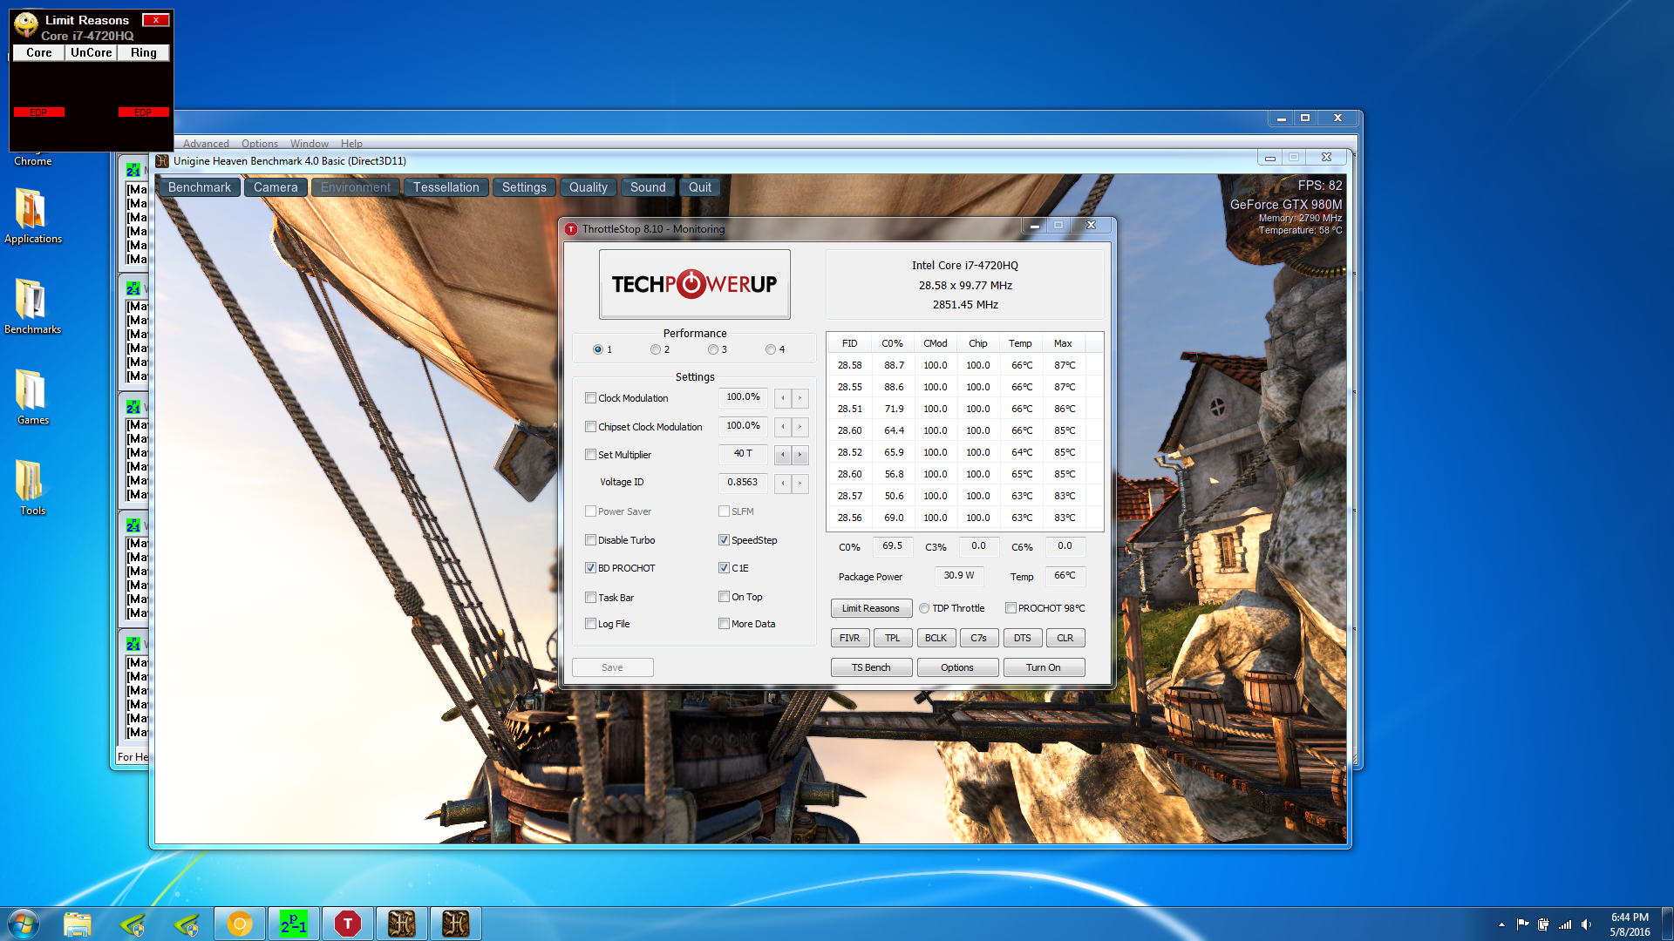
Task: Enable the Set Multiplier checkbox
Action: [x=590, y=455]
